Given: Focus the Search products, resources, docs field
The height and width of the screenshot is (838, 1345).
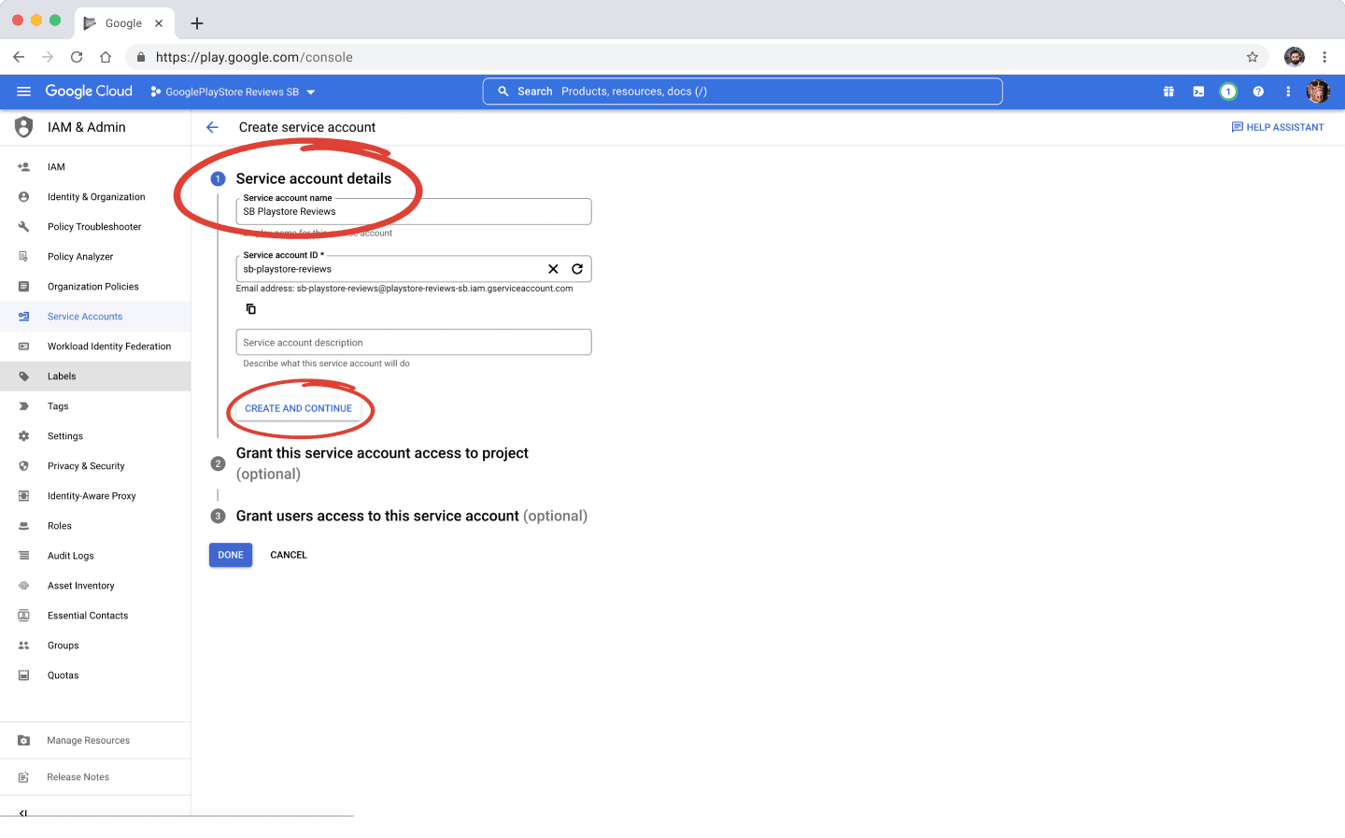Looking at the screenshot, I should coord(743,92).
